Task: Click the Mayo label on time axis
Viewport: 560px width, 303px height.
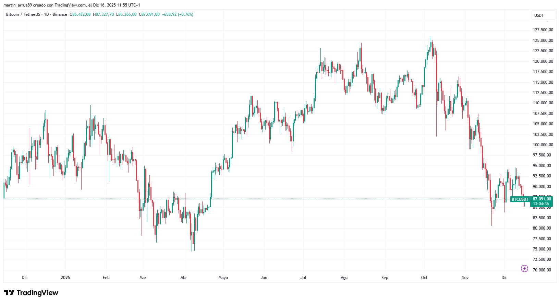Action: click(x=223, y=278)
